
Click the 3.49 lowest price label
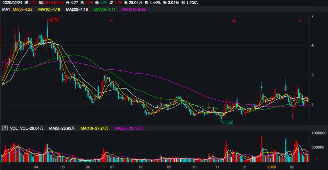click(x=228, y=123)
